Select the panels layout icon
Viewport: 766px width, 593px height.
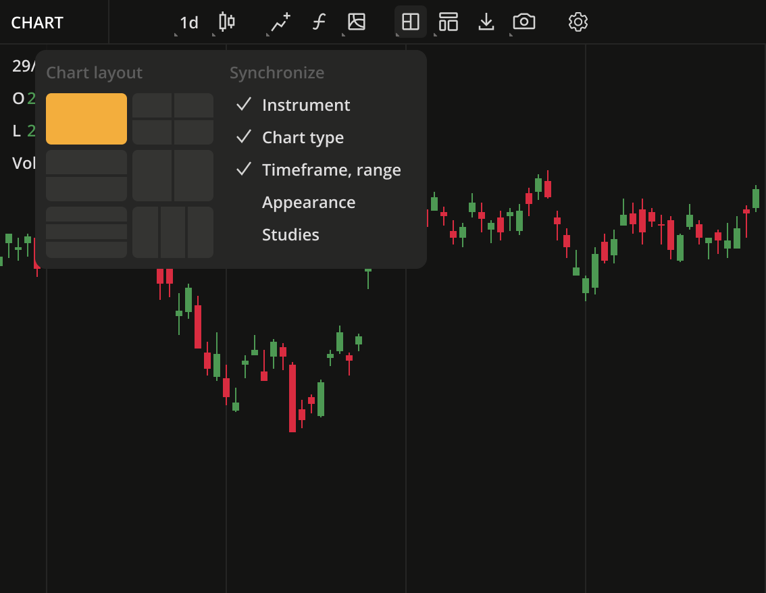pyautogui.click(x=448, y=22)
